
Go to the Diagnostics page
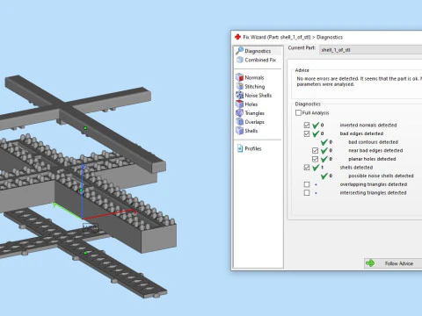click(x=258, y=51)
